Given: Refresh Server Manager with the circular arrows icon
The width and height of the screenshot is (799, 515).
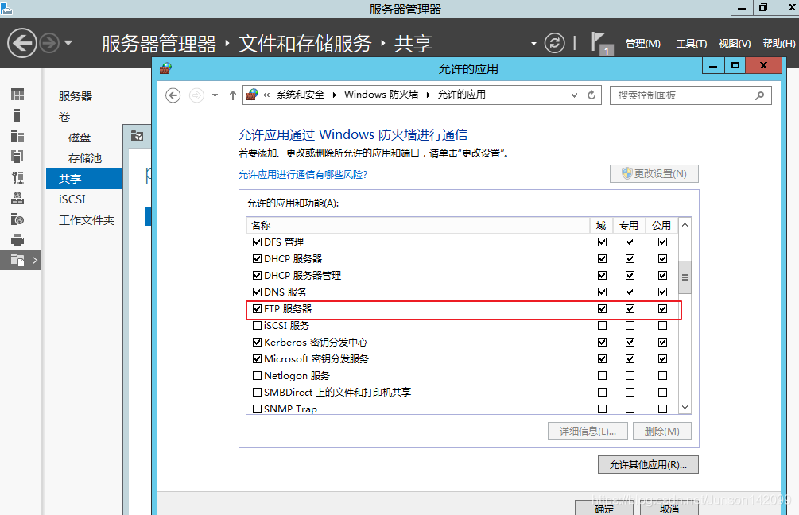Looking at the screenshot, I should tap(554, 43).
